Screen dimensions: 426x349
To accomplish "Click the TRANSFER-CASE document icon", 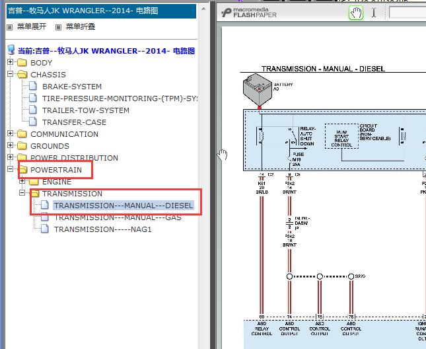I will pyautogui.click(x=33, y=122).
